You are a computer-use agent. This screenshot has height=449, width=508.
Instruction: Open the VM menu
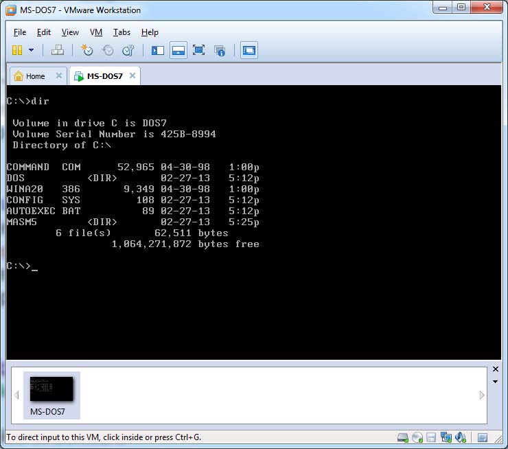[x=96, y=32]
